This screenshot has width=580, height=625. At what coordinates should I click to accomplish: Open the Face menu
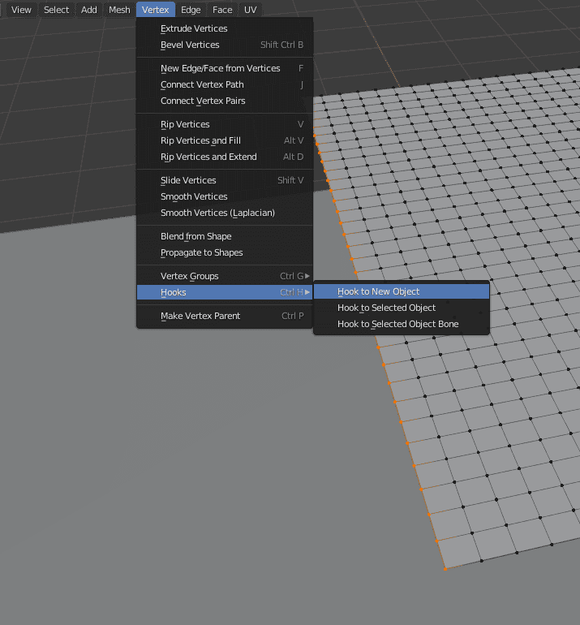222,10
